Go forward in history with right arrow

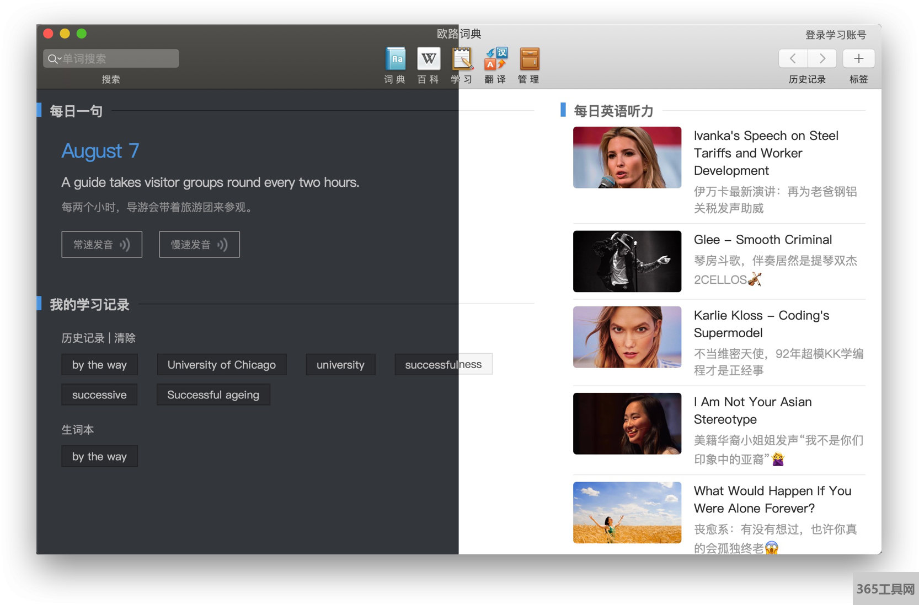tap(822, 58)
